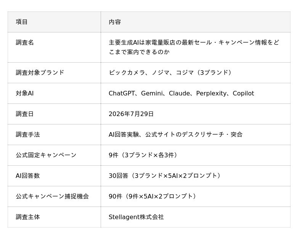Click the 内容 column header

(x=115, y=22)
